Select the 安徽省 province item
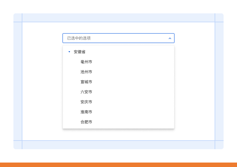Viewport: 237px width, 167px height. (79, 52)
